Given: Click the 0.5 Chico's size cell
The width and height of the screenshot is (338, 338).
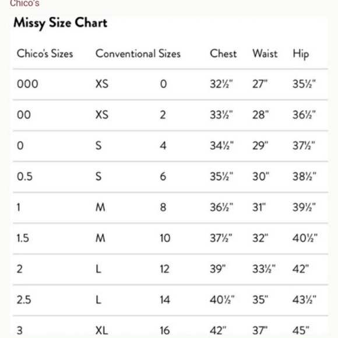Looking at the screenshot, I should [25, 177].
